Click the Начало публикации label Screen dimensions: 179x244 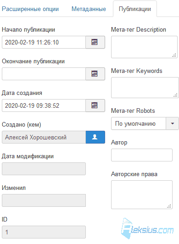[28, 30]
